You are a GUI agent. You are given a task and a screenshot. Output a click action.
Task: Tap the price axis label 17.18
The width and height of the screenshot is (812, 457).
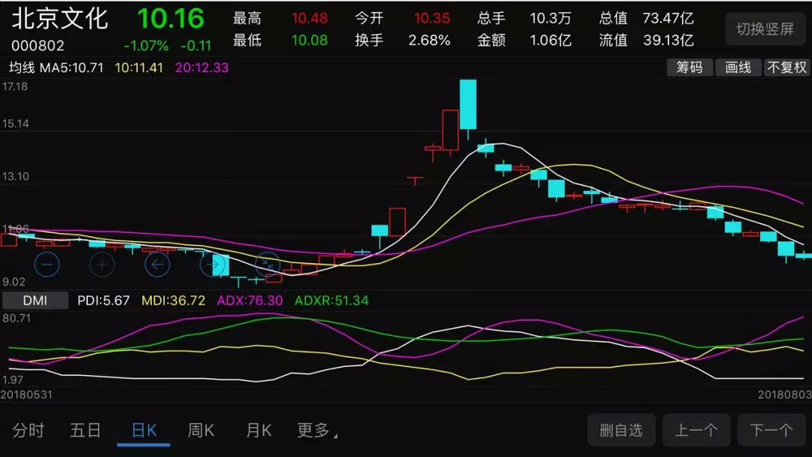click(15, 87)
